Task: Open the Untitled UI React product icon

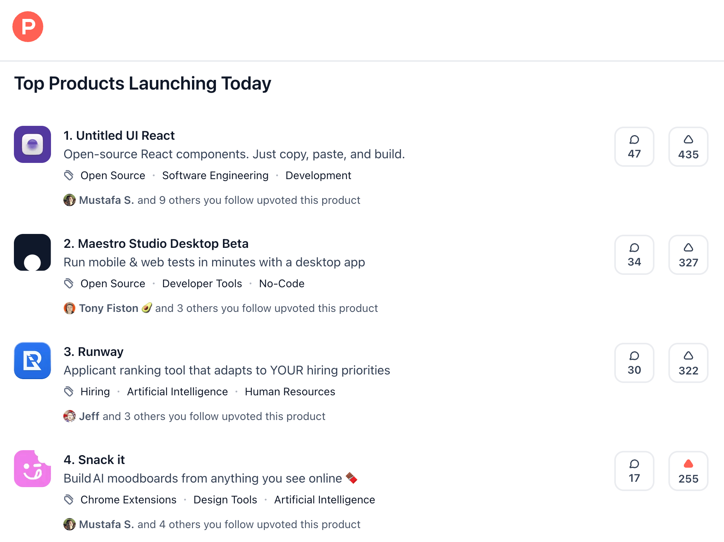Action: [x=32, y=144]
